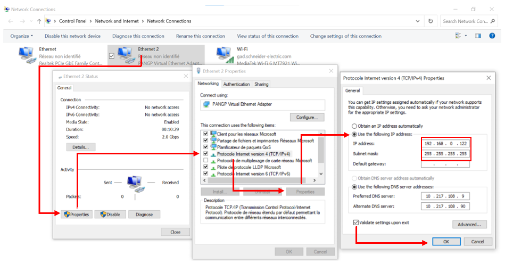Click the search magnifier icon
This screenshot has height=264, width=505.
pos(493,21)
